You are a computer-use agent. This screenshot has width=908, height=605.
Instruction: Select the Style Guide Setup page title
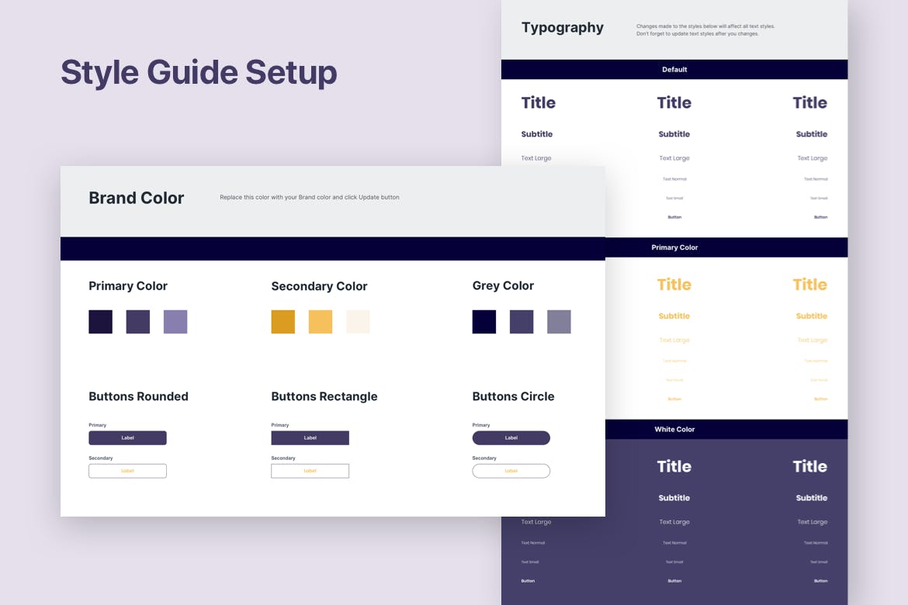[x=199, y=73]
